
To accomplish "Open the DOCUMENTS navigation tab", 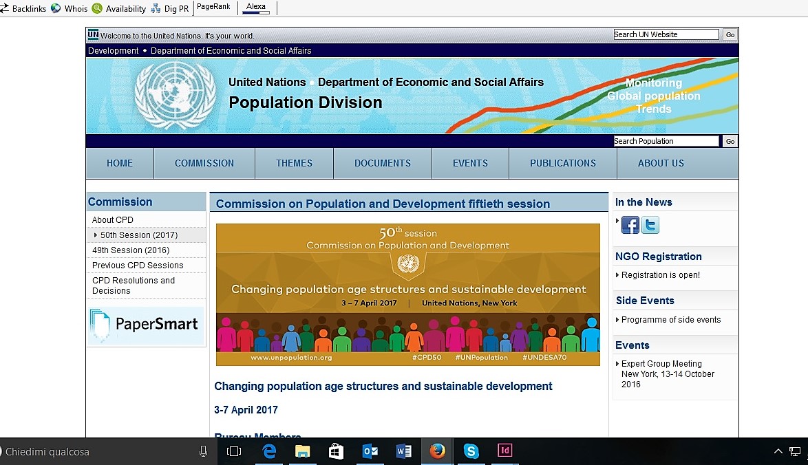I will click(383, 163).
